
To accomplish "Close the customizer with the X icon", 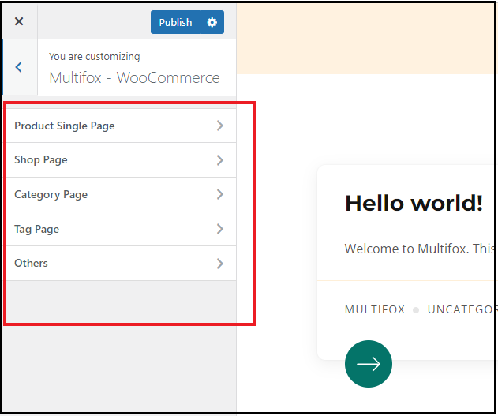I will pos(19,21).
